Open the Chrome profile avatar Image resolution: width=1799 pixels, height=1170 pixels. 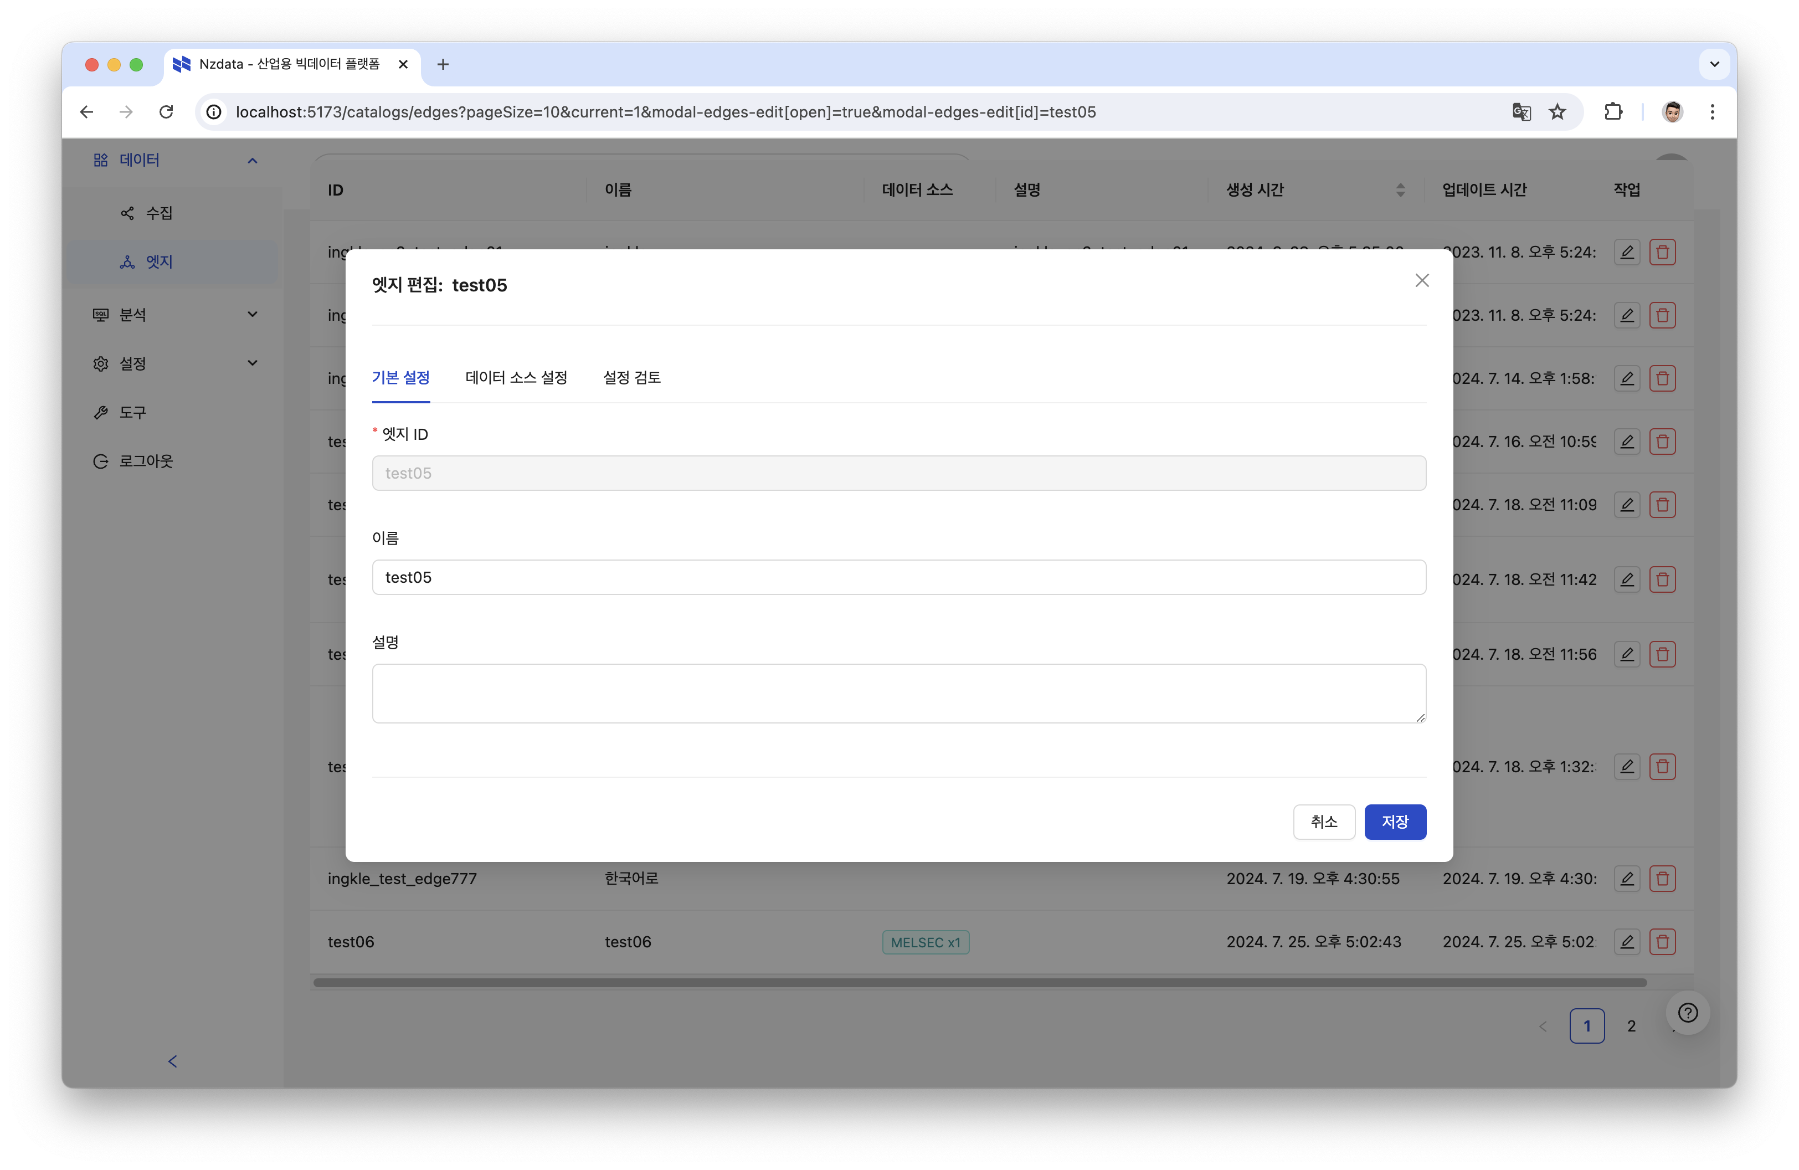point(1672,112)
